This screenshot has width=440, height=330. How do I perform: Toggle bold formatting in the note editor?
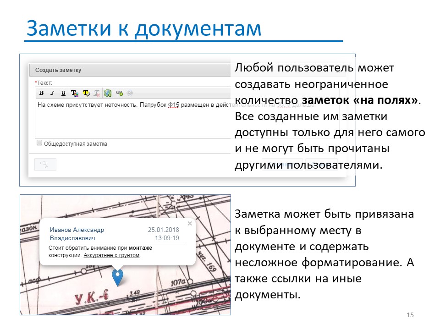click(42, 93)
